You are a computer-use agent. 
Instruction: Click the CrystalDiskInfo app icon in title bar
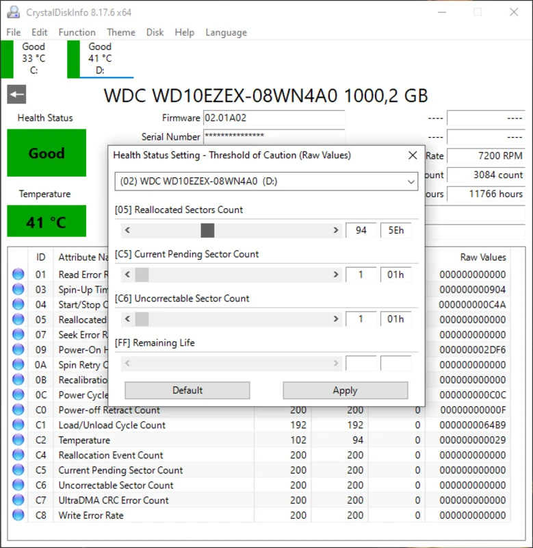click(12, 12)
